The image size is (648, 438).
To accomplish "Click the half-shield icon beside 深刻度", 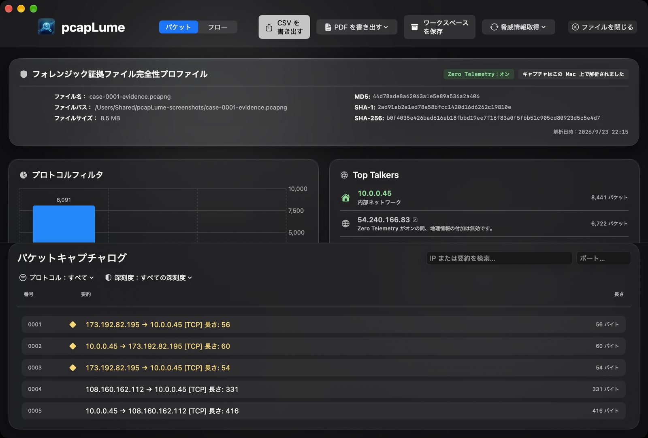I will [108, 277].
